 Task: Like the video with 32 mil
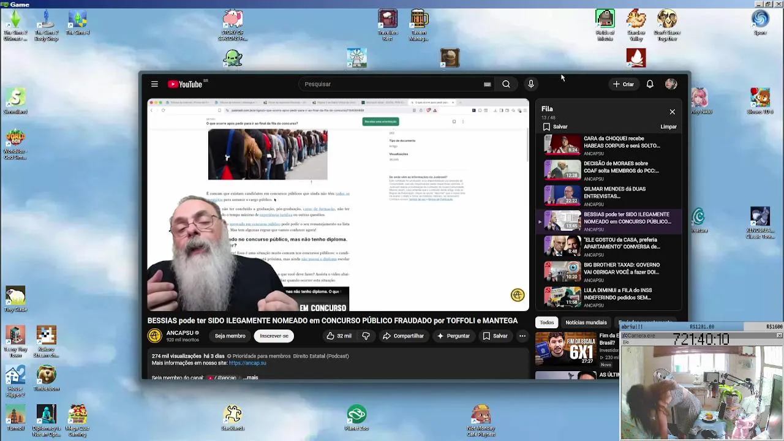(x=339, y=336)
